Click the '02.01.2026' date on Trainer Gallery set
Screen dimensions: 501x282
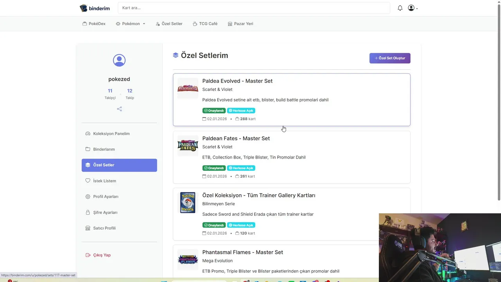217,233
